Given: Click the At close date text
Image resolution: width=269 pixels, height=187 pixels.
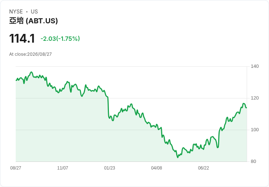Looking at the screenshot, I should click(30, 54).
